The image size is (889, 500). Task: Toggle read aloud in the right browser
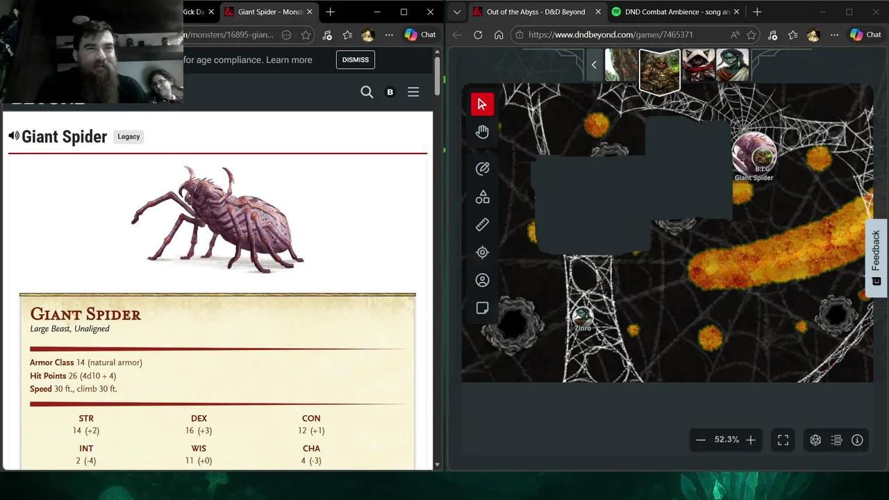(735, 35)
